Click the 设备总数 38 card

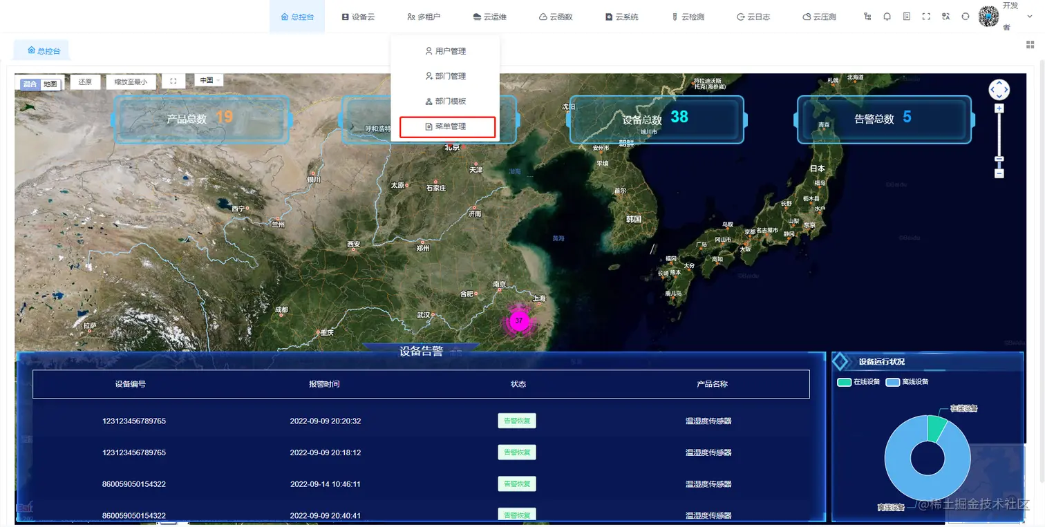point(657,119)
